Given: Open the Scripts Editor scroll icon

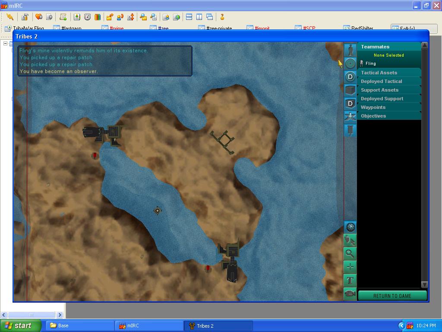Looking at the screenshot, I should [63, 17].
